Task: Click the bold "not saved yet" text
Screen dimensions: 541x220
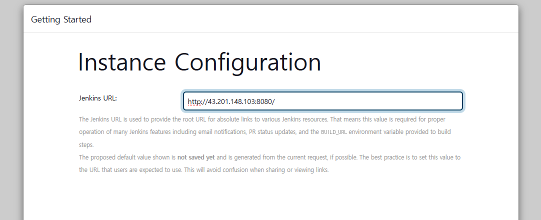Action: (x=196, y=157)
